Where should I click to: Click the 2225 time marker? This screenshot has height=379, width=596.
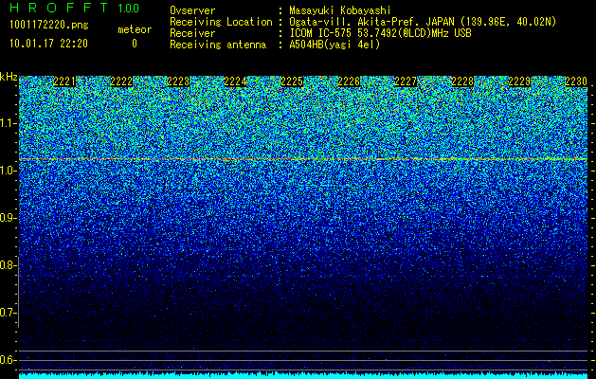pyautogui.click(x=292, y=81)
